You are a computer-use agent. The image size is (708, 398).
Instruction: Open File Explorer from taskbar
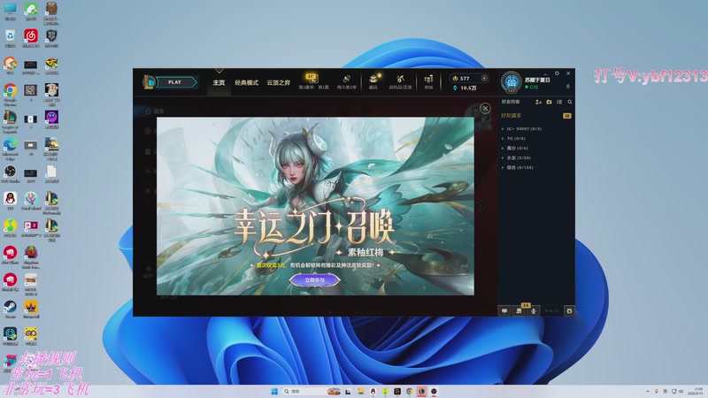[x=361, y=391]
